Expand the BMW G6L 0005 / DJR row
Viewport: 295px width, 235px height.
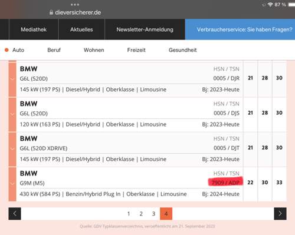[12, 79]
